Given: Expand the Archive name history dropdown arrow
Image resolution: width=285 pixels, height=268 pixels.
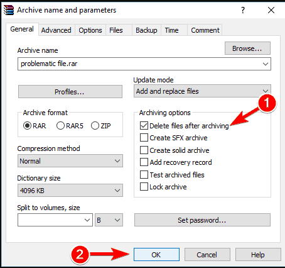Looking at the screenshot, I should 266,64.
